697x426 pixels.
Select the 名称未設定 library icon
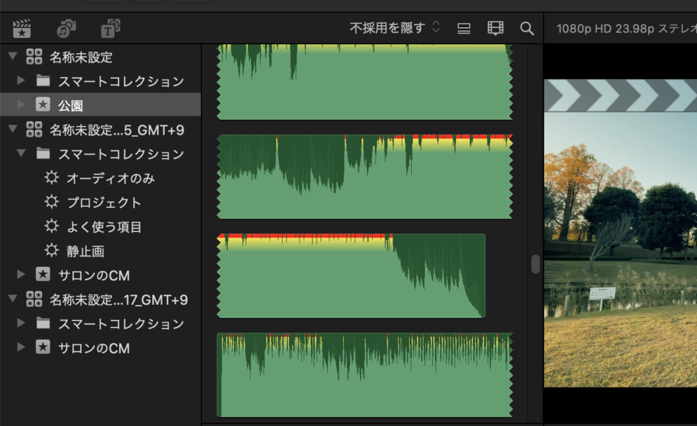point(34,57)
